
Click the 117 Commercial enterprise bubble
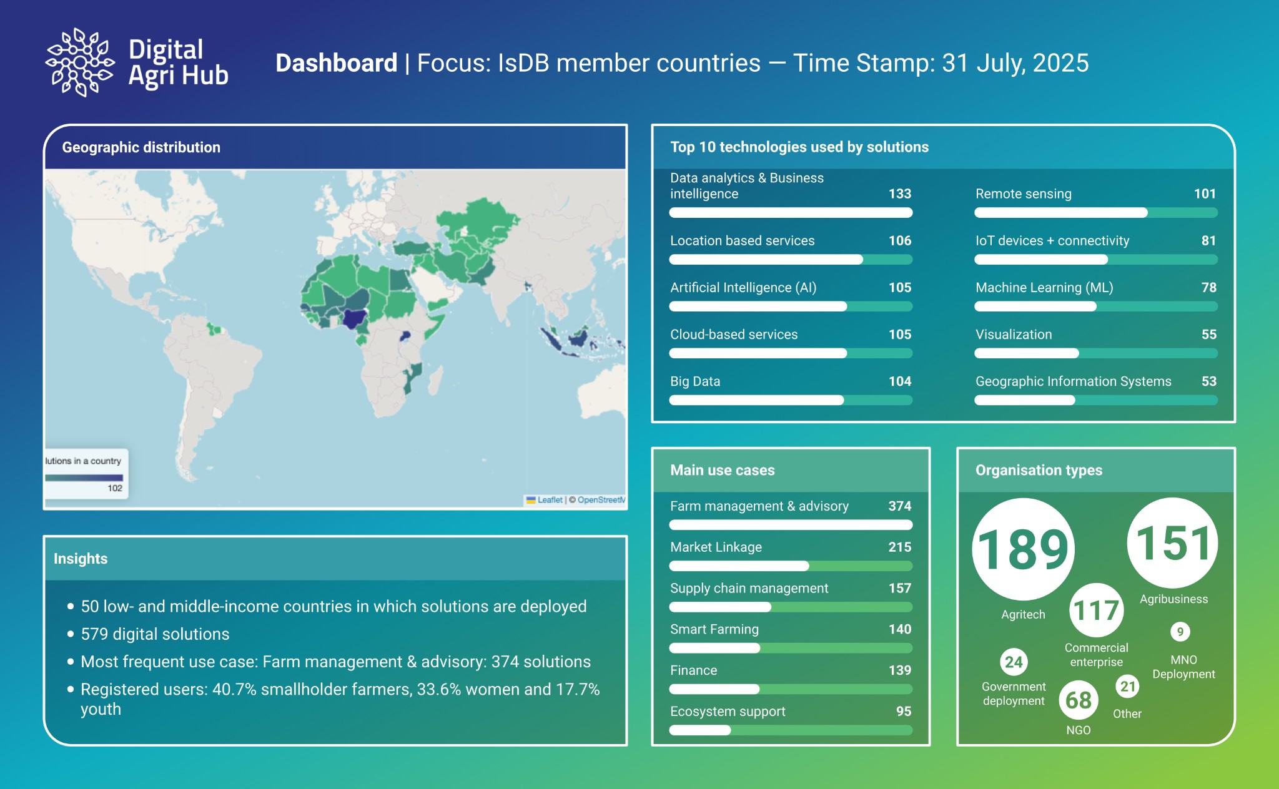click(1096, 610)
